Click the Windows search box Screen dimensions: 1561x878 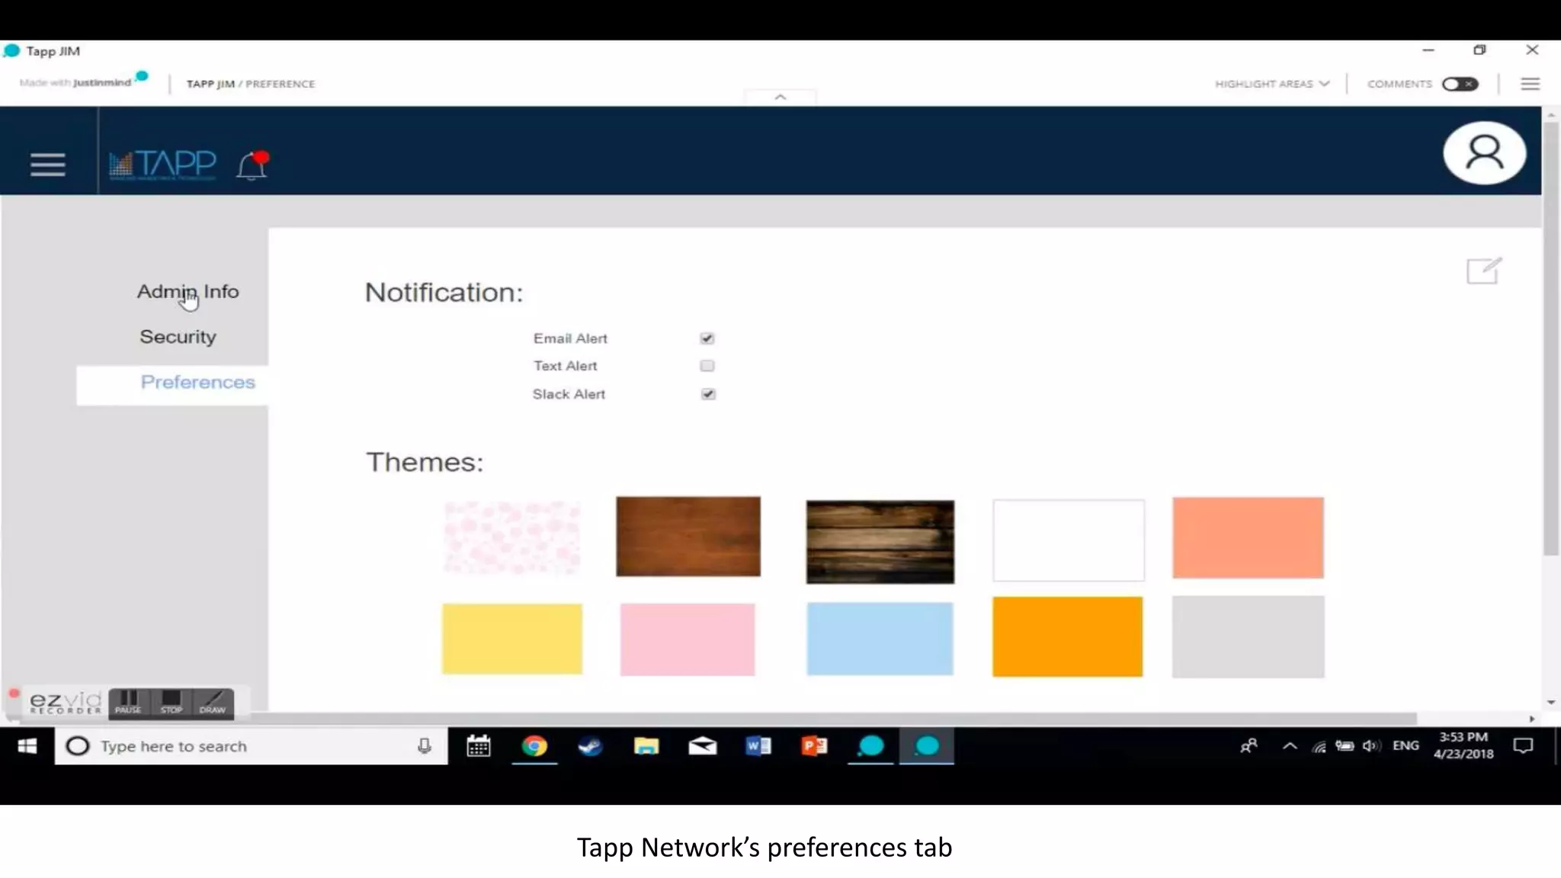251,746
